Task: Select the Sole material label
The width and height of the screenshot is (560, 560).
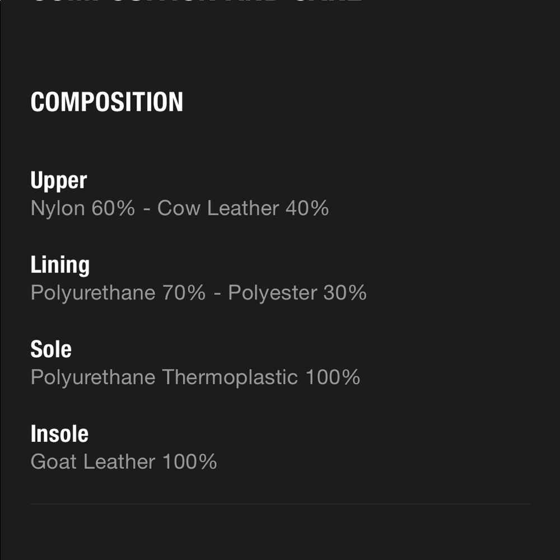Action: click(x=51, y=349)
